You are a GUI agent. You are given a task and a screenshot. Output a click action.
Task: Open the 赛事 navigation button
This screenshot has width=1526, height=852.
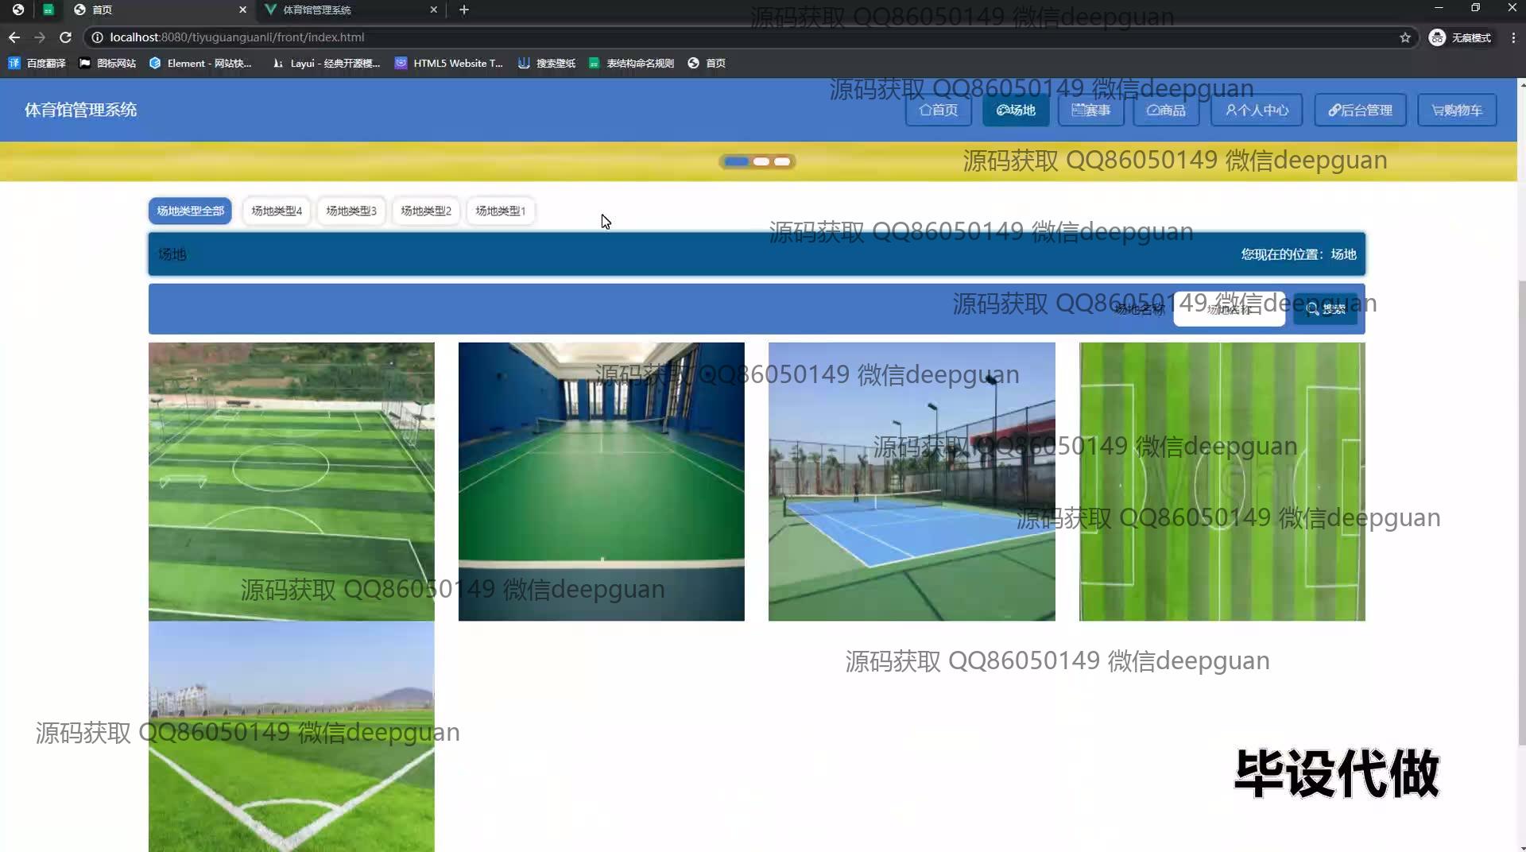coord(1090,110)
